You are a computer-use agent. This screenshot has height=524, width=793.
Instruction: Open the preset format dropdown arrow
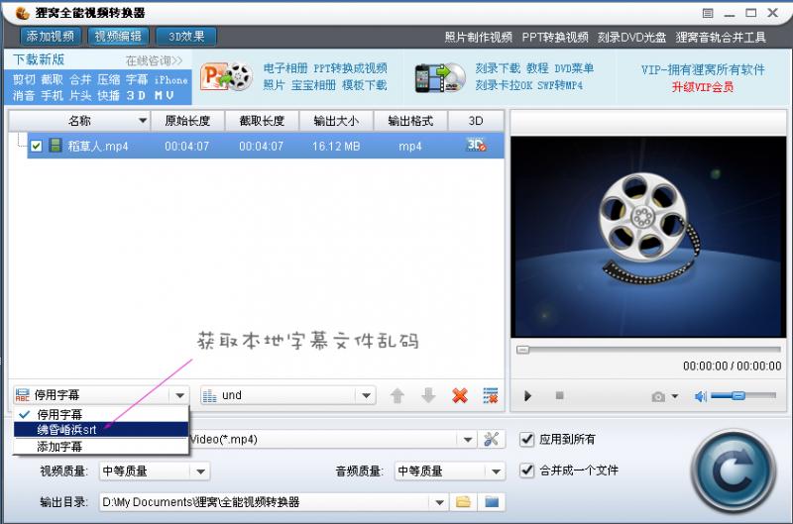[468, 440]
